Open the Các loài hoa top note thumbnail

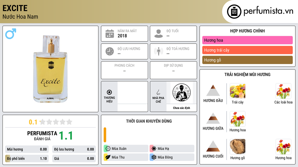tap(283, 91)
